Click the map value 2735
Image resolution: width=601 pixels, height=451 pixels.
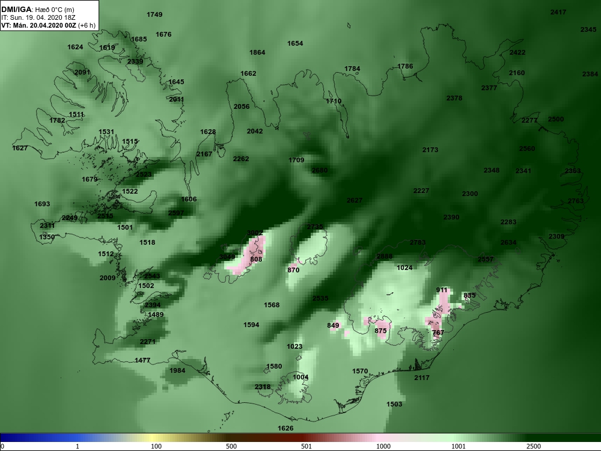coord(315,227)
